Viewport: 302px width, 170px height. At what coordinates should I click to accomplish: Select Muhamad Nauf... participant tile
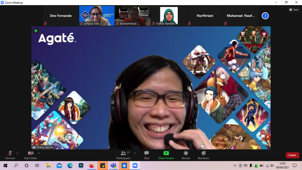tap(241, 16)
